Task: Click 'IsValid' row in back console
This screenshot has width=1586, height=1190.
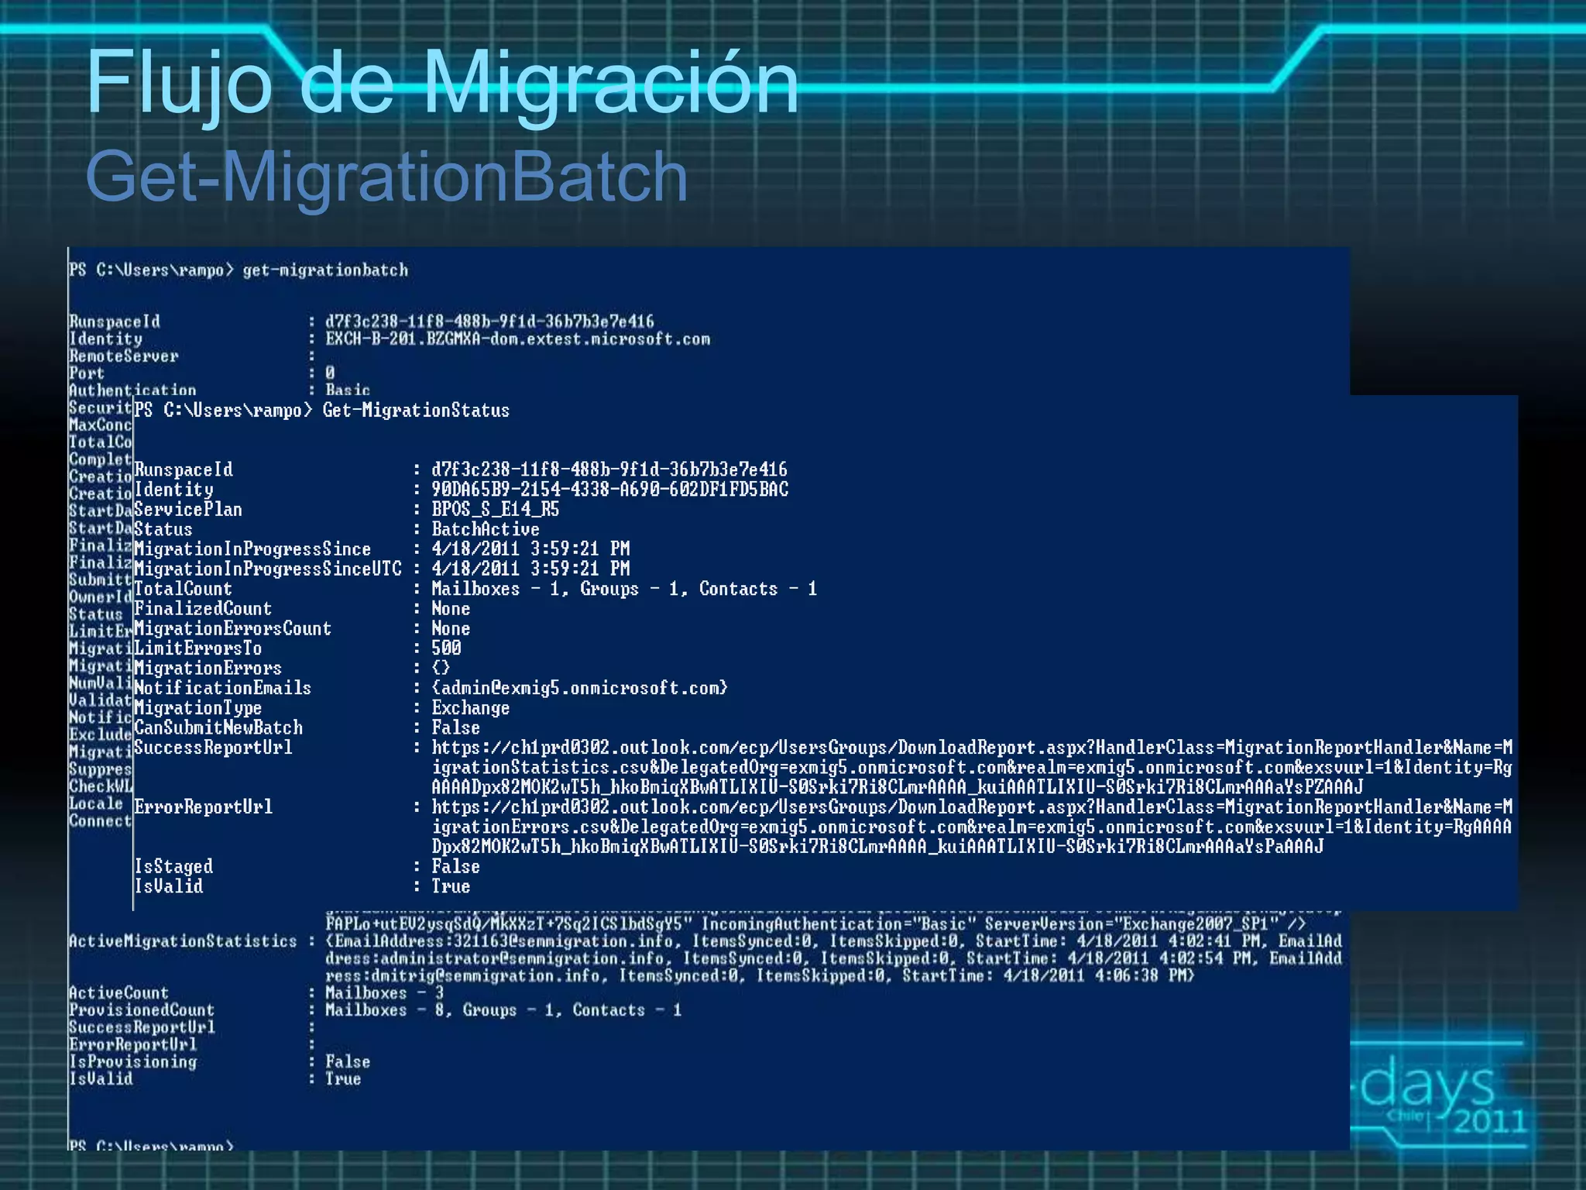Action: [215, 1079]
